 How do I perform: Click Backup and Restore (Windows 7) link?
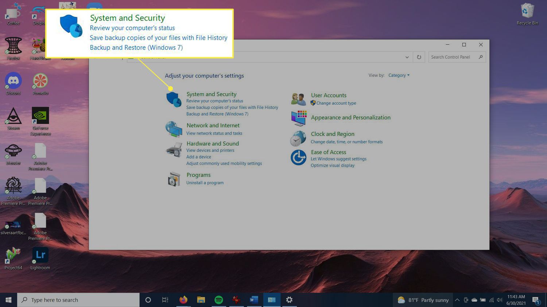tap(217, 114)
